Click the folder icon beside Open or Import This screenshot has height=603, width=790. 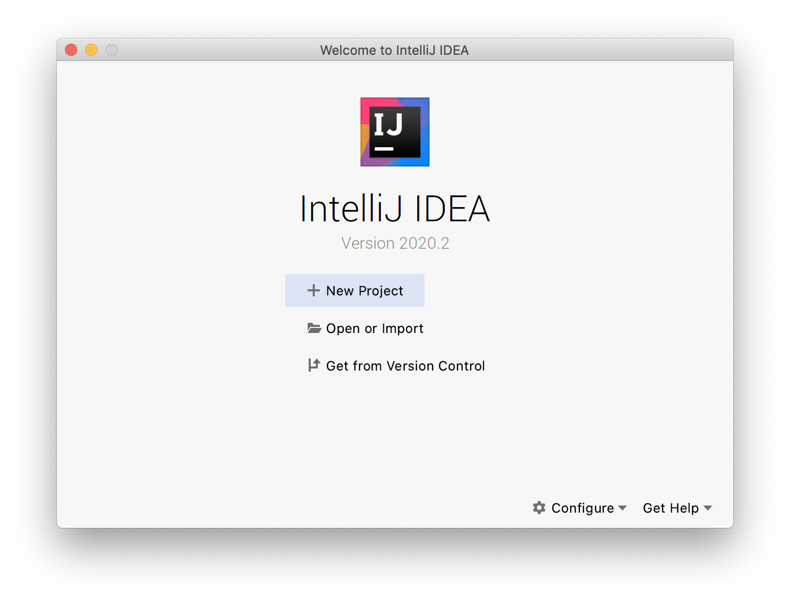pyautogui.click(x=314, y=328)
